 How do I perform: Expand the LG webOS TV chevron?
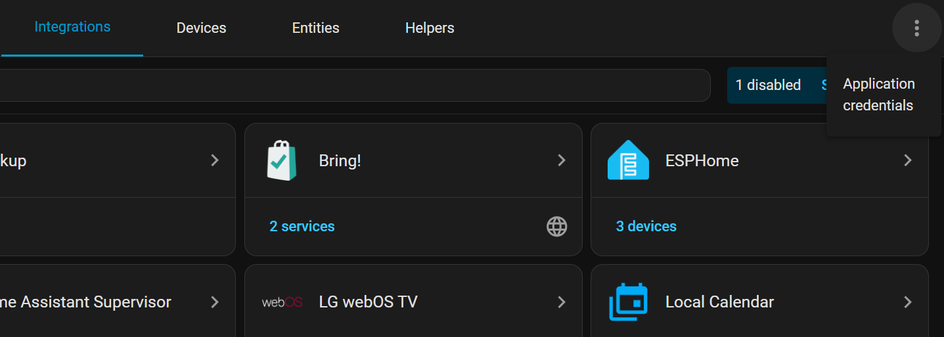pyautogui.click(x=562, y=302)
